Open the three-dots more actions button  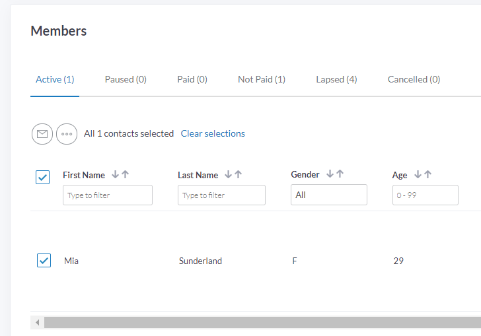click(x=67, y=134)
